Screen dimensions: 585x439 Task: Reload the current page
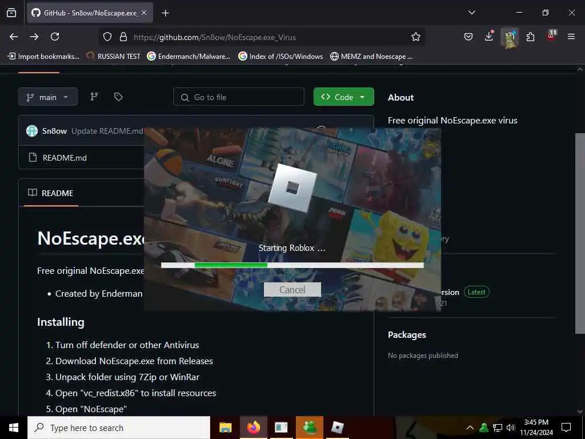55,37
